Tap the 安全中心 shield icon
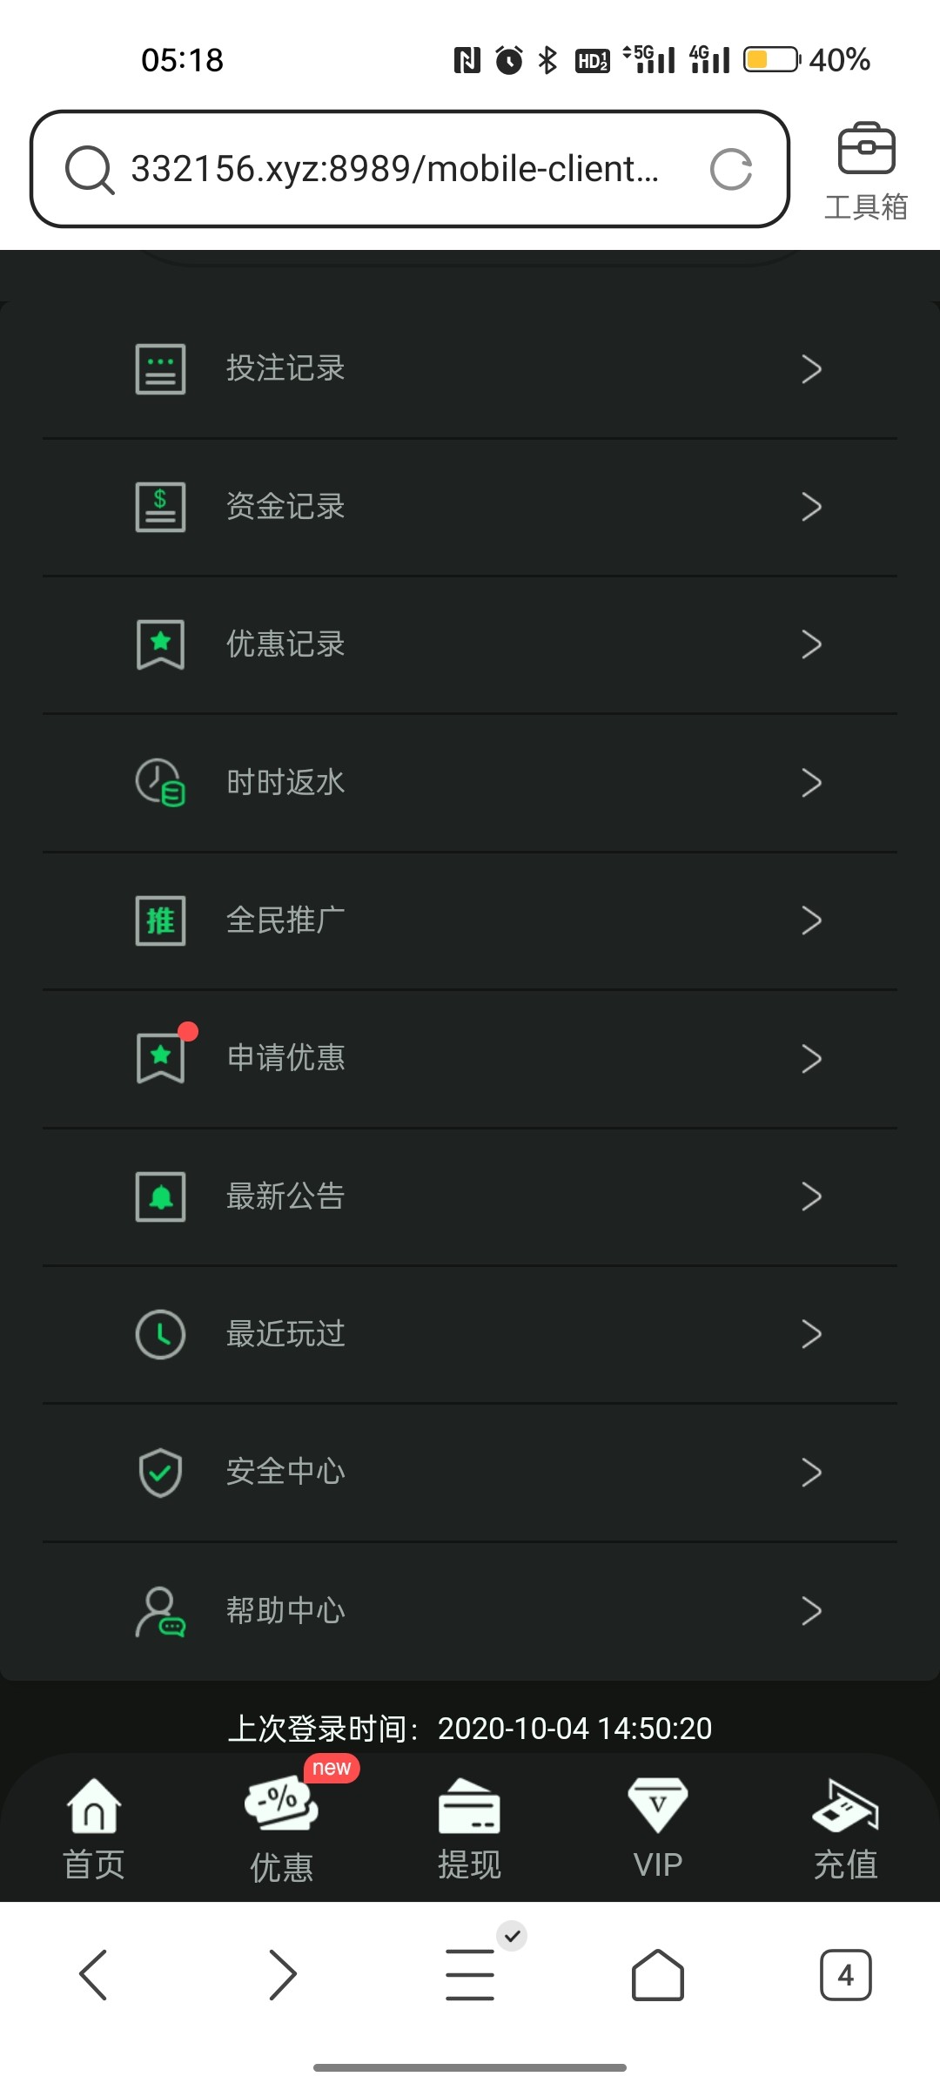Image resolution: width=940 pixels, height=2090 pixels. [x=160, y=1473]
